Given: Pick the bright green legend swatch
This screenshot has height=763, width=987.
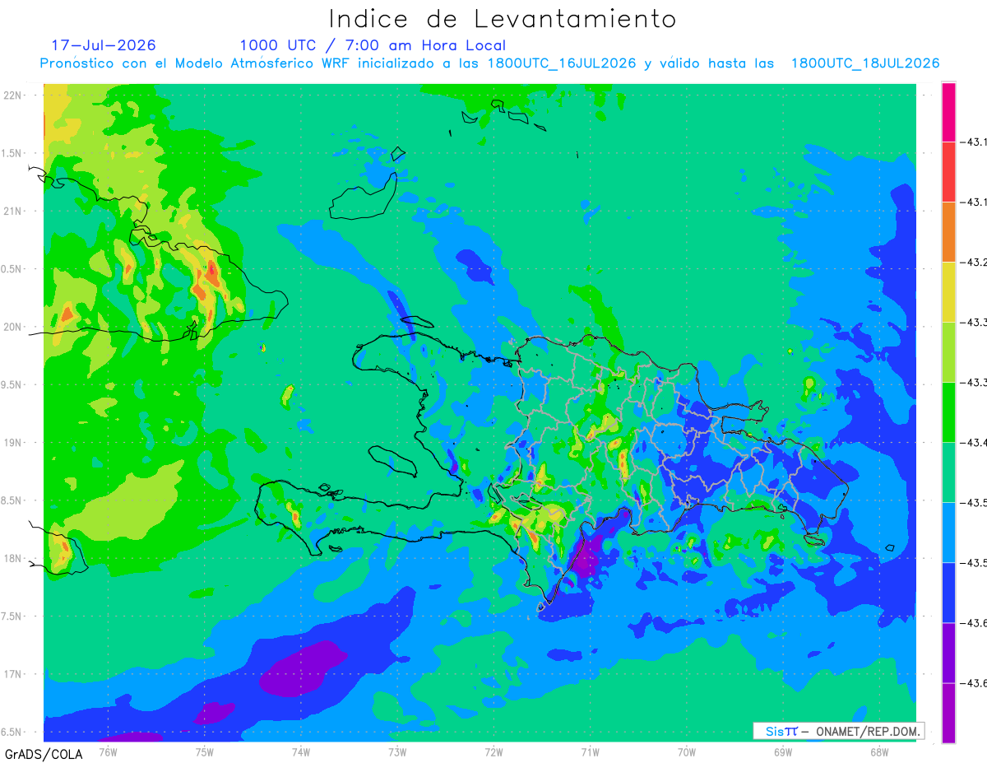Looking at the screenshot, I should click(x=948, y=412).
